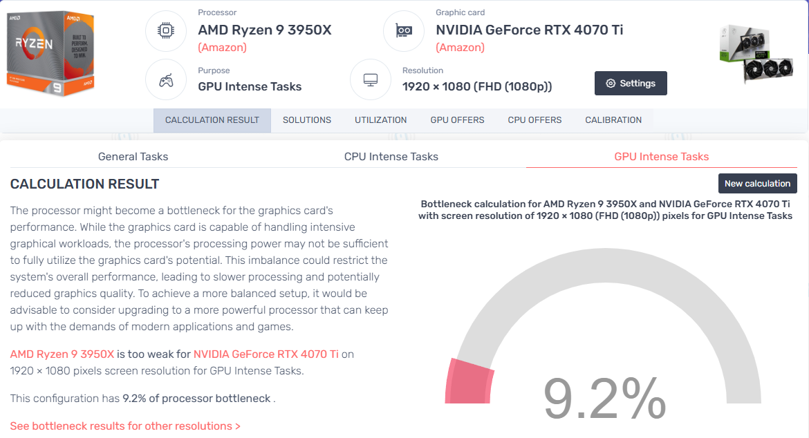809x438 pixels.
Task: Click the graphics card icon
Action: coord(404,31)
